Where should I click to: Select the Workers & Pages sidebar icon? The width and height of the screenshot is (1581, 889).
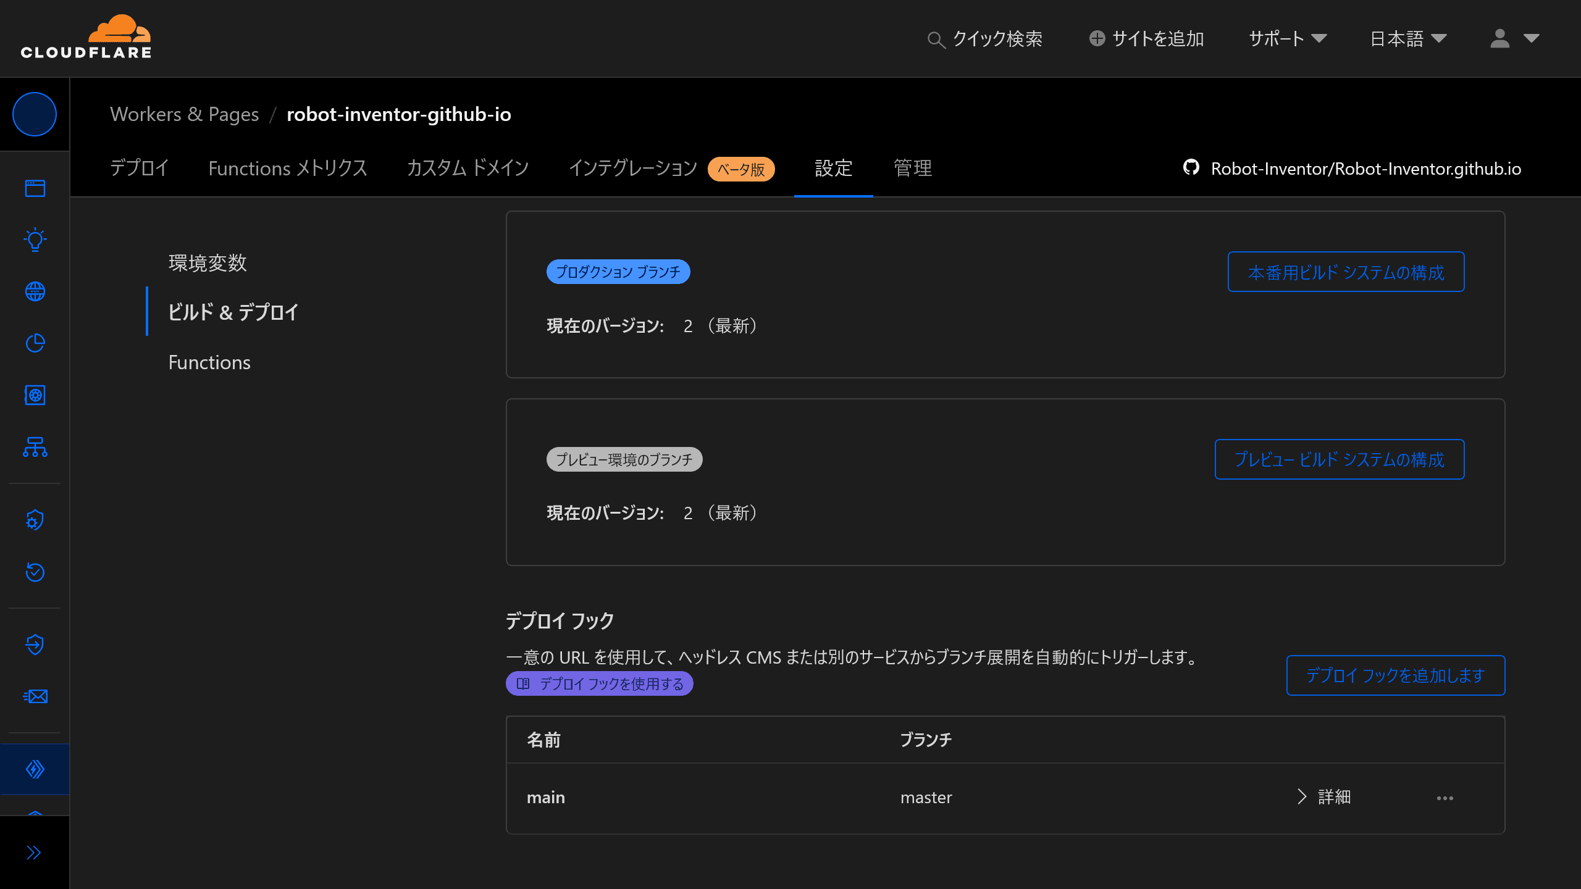(x=35, y=769)
